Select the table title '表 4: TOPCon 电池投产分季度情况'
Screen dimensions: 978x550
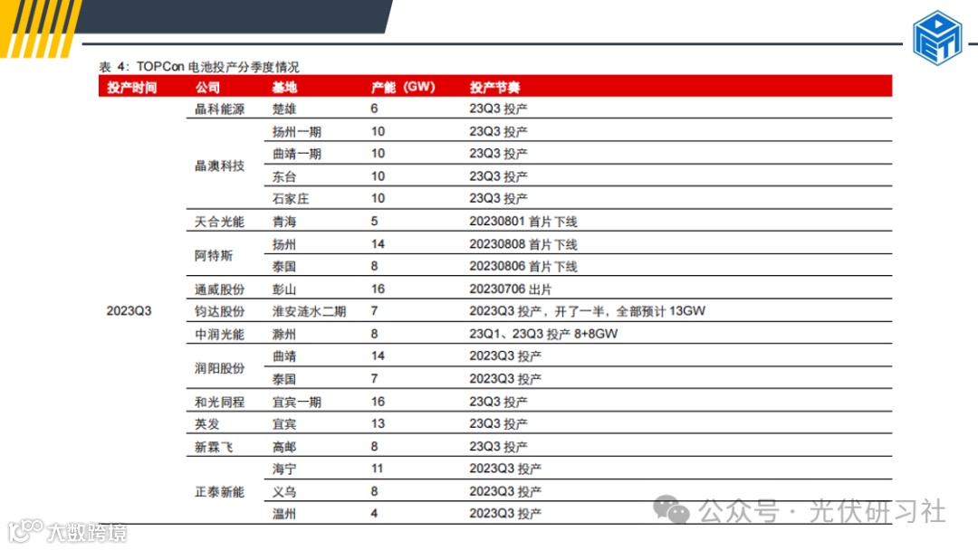click(199, 67)
